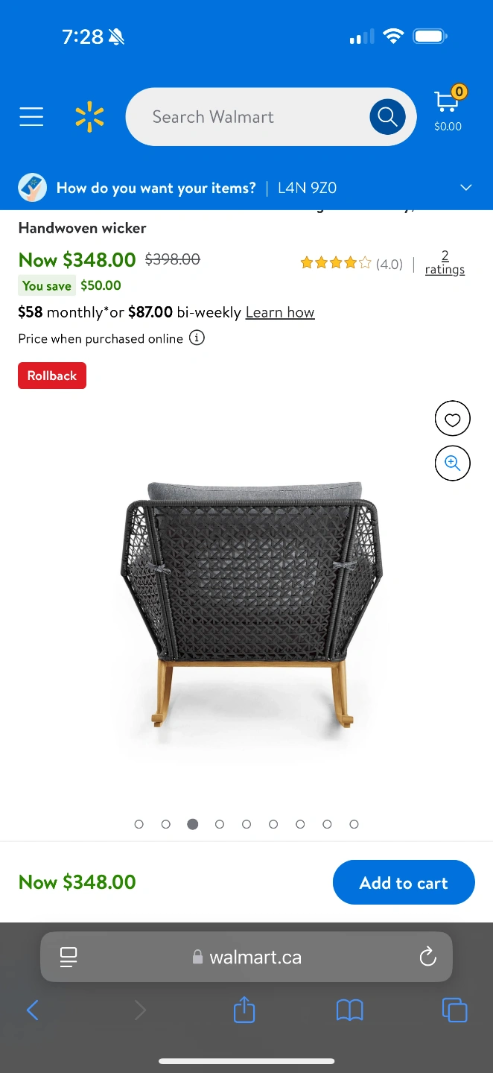Expand the delivery options chevron

click(x=466, y=188)
